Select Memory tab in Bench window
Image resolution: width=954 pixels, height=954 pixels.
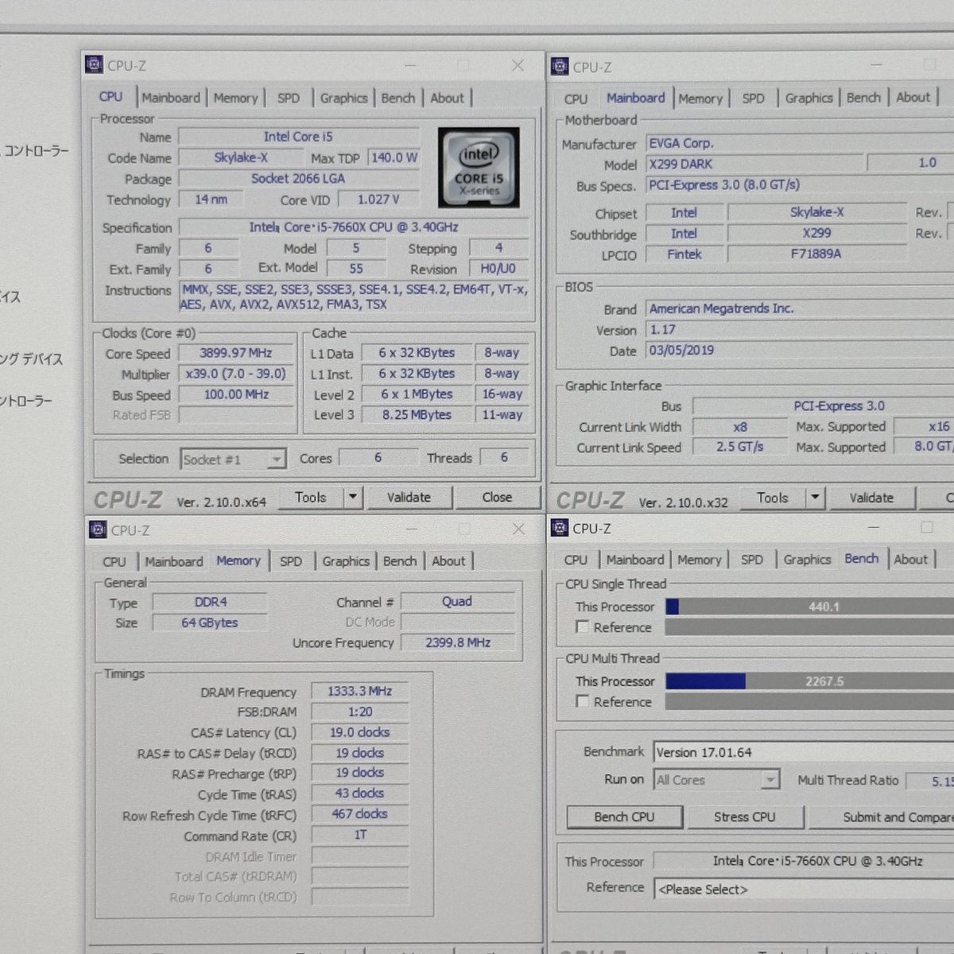(699, 560)
